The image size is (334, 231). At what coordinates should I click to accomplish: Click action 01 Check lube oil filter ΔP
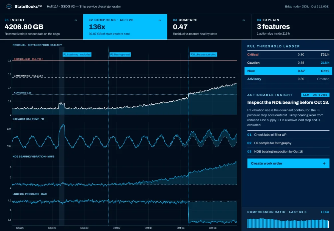point(288,135)
